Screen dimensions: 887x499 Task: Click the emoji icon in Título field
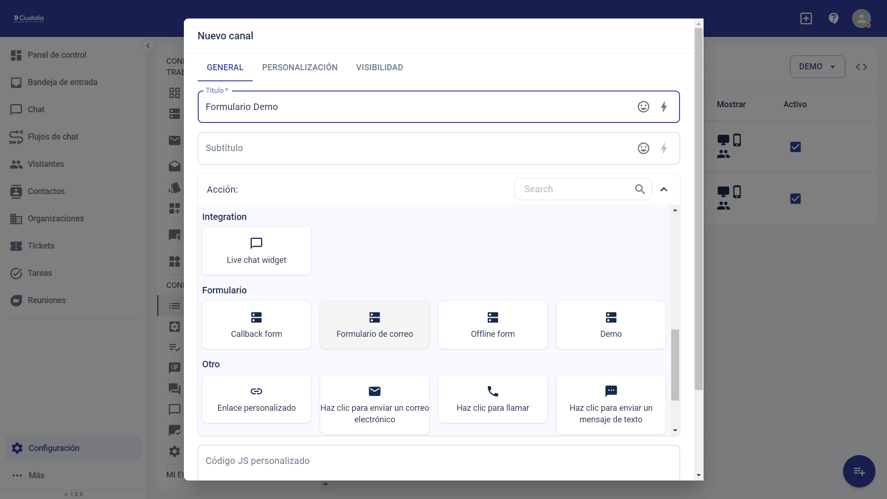(643, 107)
